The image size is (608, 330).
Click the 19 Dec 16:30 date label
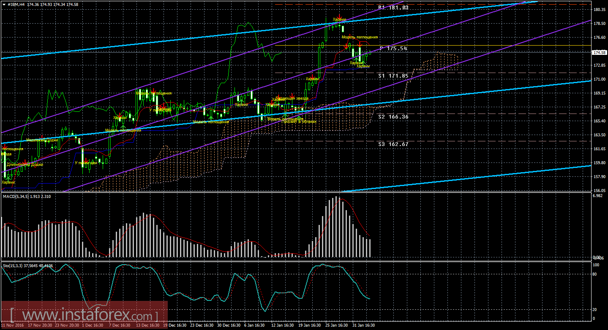click(175, 325)
